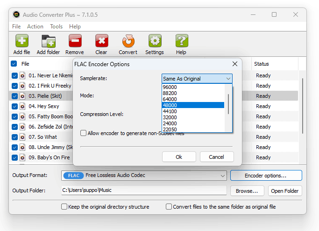Click the Output Folder path field
The width and height of the screenshot is (319, 231).
[144, 190]
